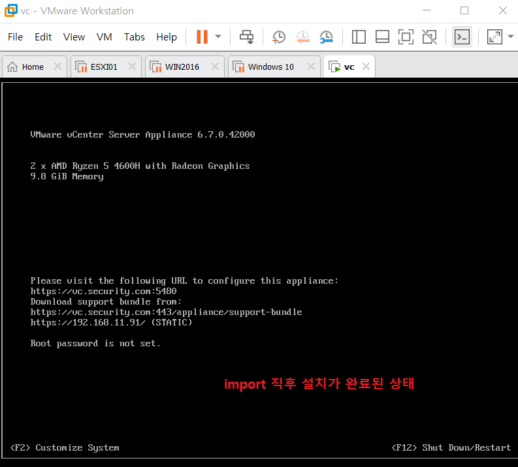Open the VM menu
518x467 pixels.
point(105,37)
